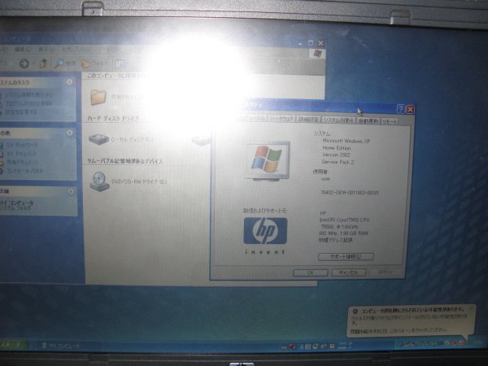Screen dimensions: 488x366
Task: Click the Hard Disk Drives group header
Action: (x=113, y=119)
